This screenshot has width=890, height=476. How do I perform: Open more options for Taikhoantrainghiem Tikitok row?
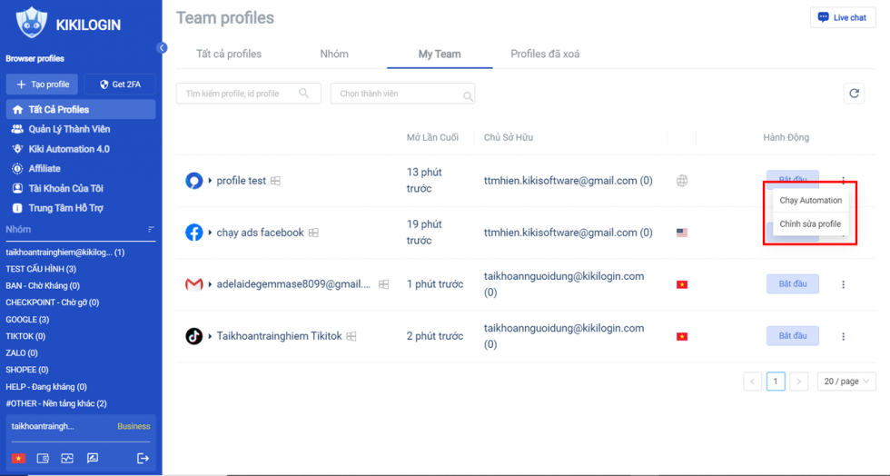tap(843, 336)
